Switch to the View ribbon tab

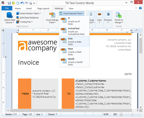click(71, 9)
